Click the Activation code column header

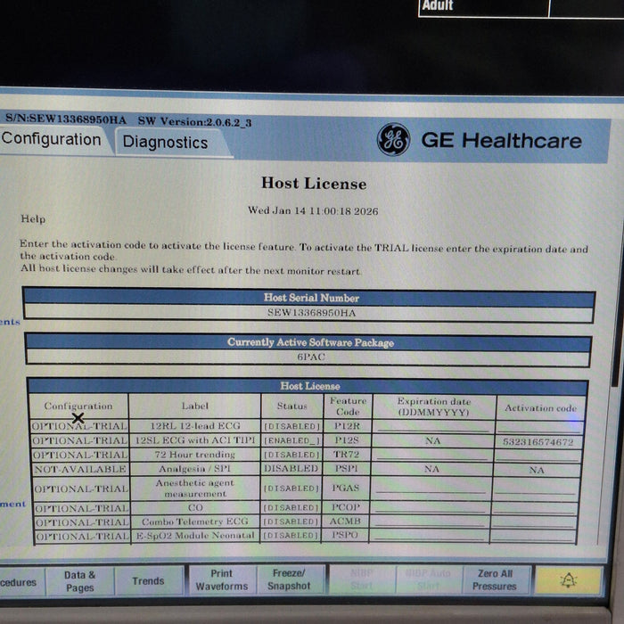coord(540,408)
